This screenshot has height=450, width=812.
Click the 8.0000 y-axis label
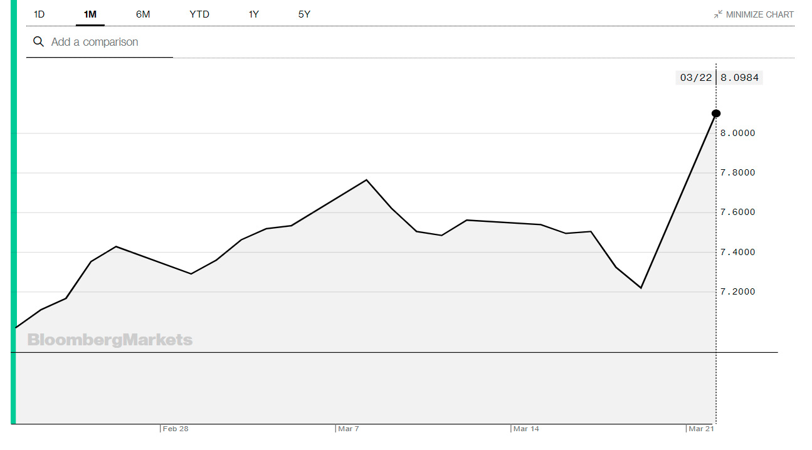coord(738,133)
